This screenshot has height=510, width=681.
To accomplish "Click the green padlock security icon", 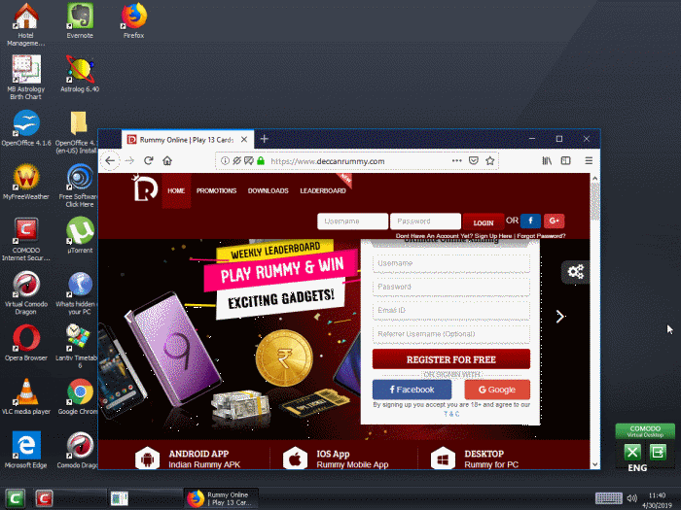I will tap(261, 161).
